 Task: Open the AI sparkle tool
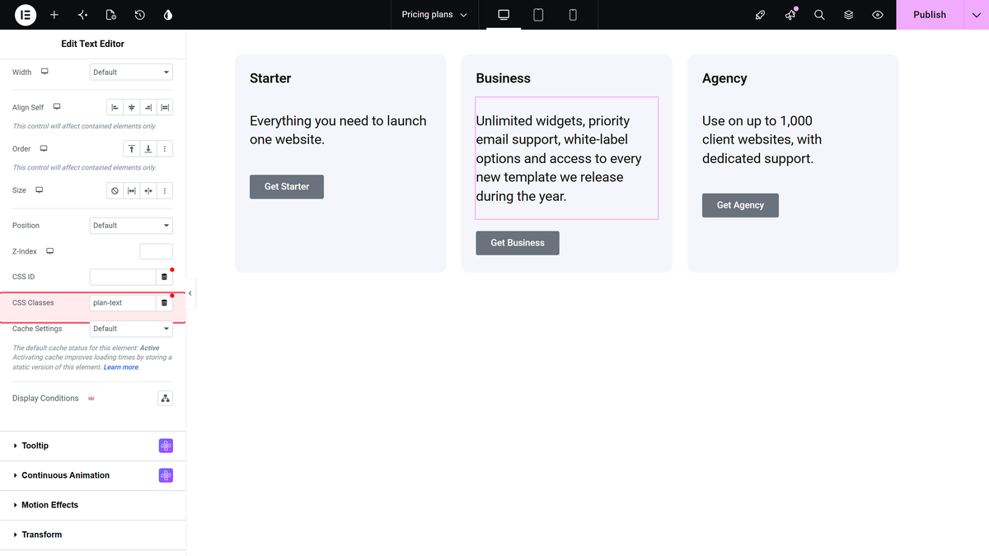click(82, 15)
